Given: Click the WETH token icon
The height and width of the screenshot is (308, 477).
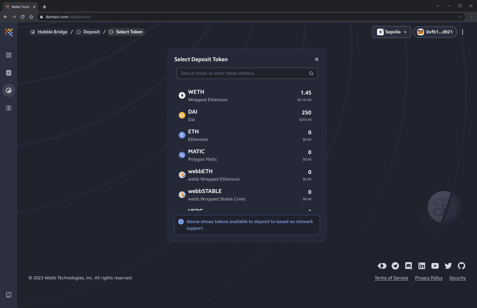Looking at the screenshot, I should click(182, 95).
